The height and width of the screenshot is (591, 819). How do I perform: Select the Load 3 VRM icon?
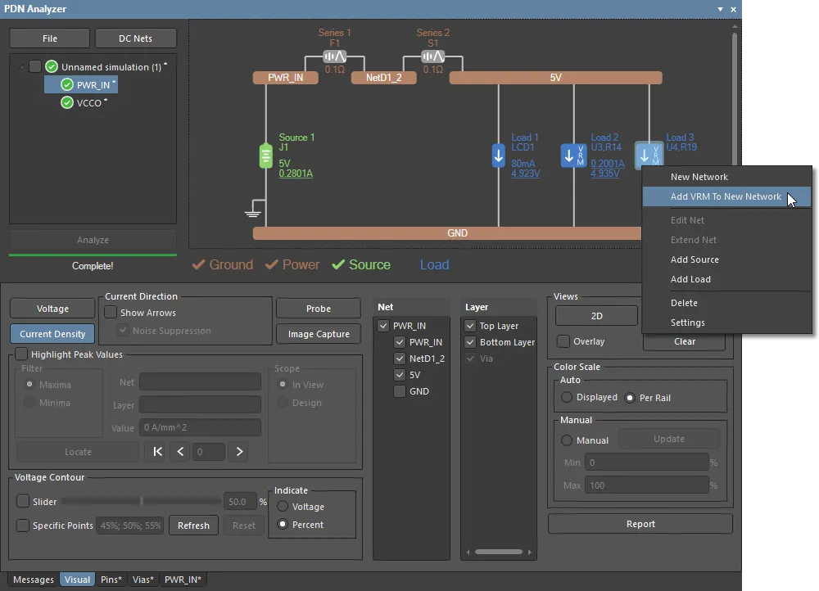pyautogui.click(x=649, y=155)
